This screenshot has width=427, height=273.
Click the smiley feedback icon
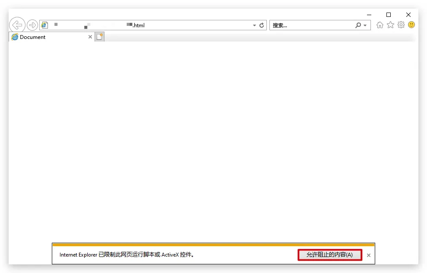(x=411, y=25)
